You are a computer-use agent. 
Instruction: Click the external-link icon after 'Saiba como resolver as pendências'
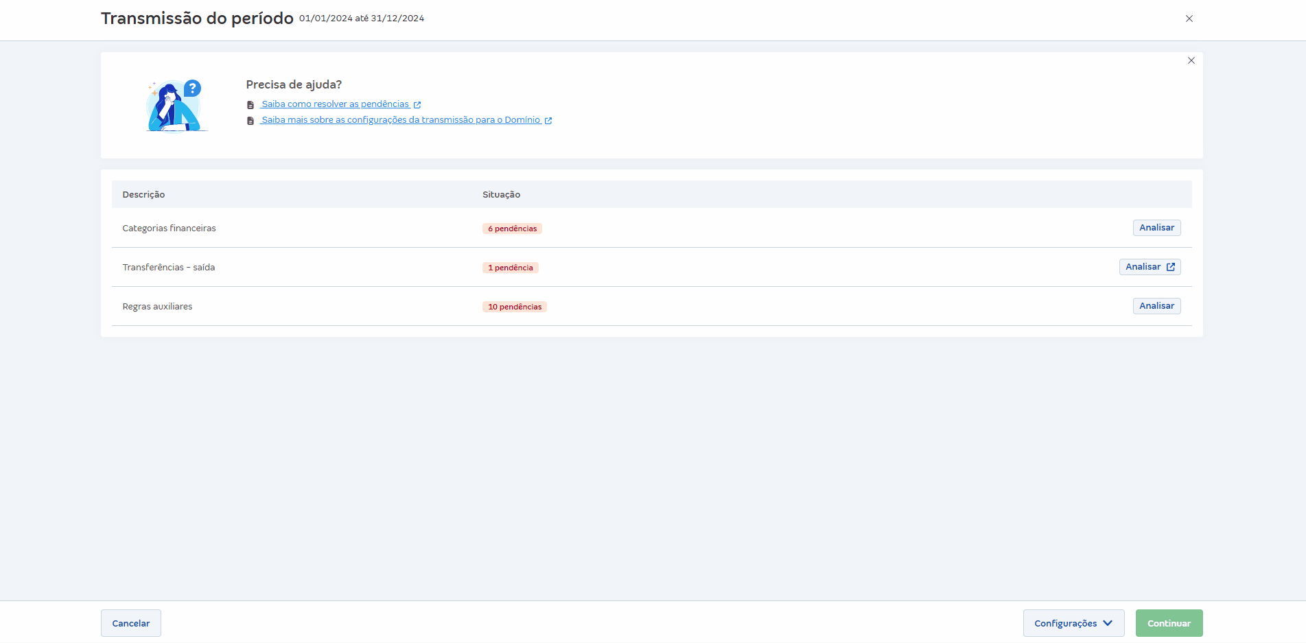coord(417,105)
